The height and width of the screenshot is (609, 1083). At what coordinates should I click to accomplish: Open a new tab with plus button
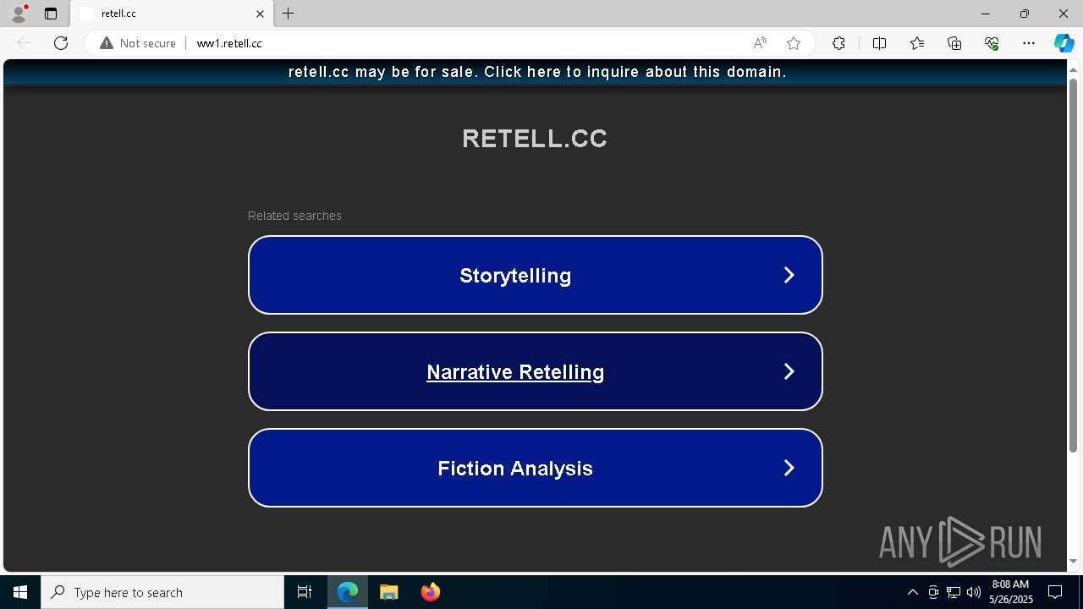tap(289, 14)
